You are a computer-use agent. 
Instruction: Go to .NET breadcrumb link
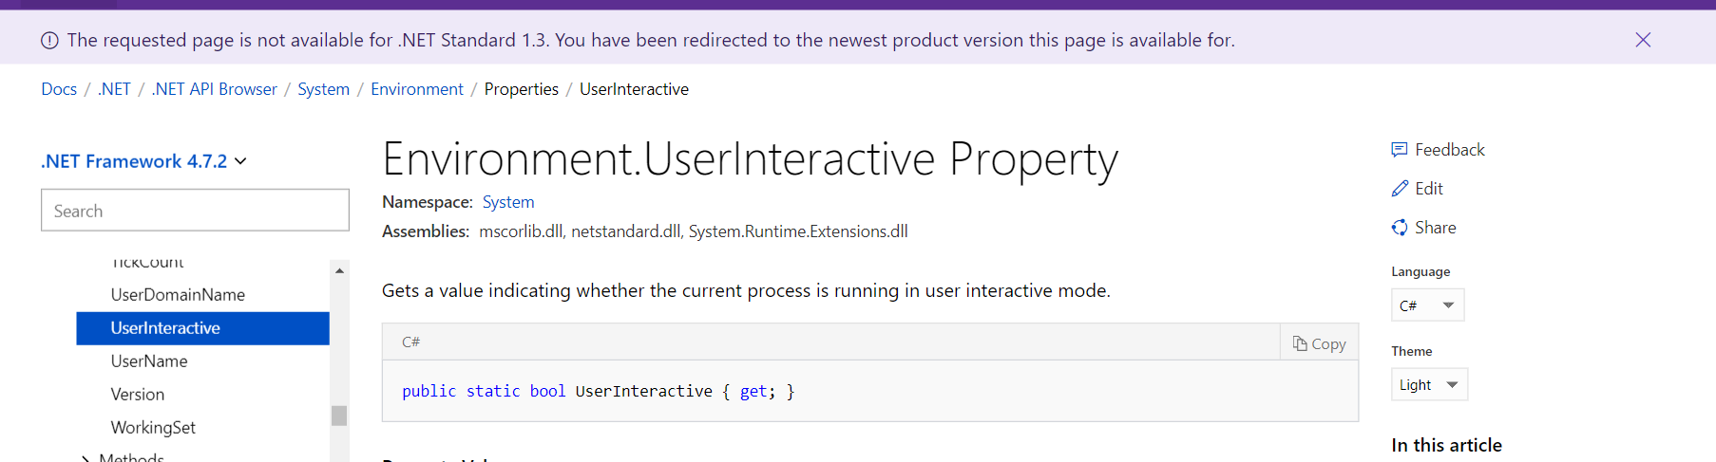coord(114,89)
